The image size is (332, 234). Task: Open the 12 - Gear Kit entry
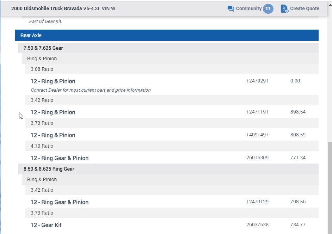(46, 225)
